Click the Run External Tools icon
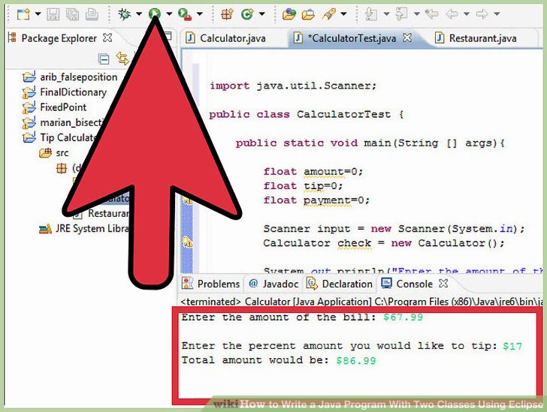The height and width of the screenshot is (412, 547). point(185,14)
